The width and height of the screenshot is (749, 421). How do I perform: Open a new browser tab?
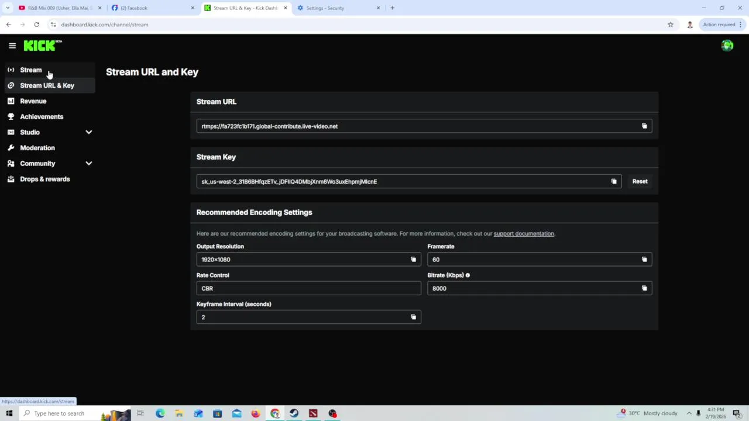pos(392,8)
